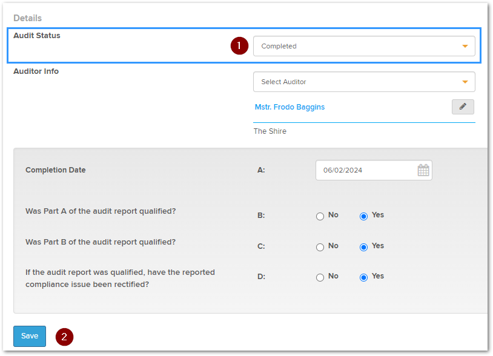Select Yes for Part B qualified
Viewport: 493px width, 356px height.
364,247
